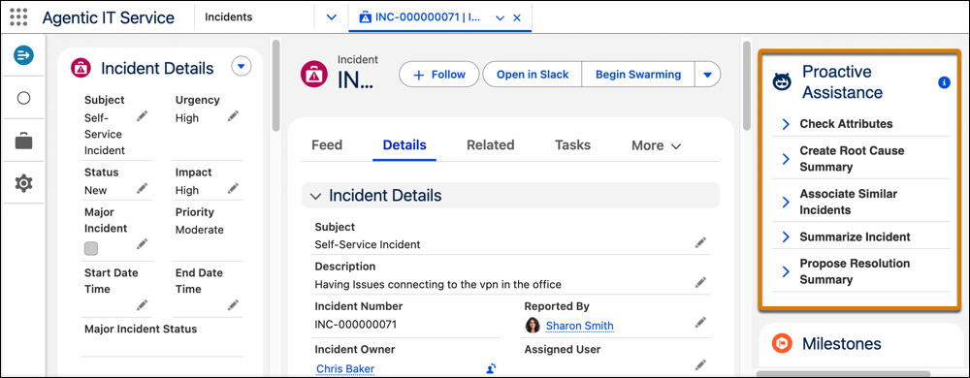Click the red Incident Details panel icon
This screenshot has height=378, width=970.
(x=81, y=68)
